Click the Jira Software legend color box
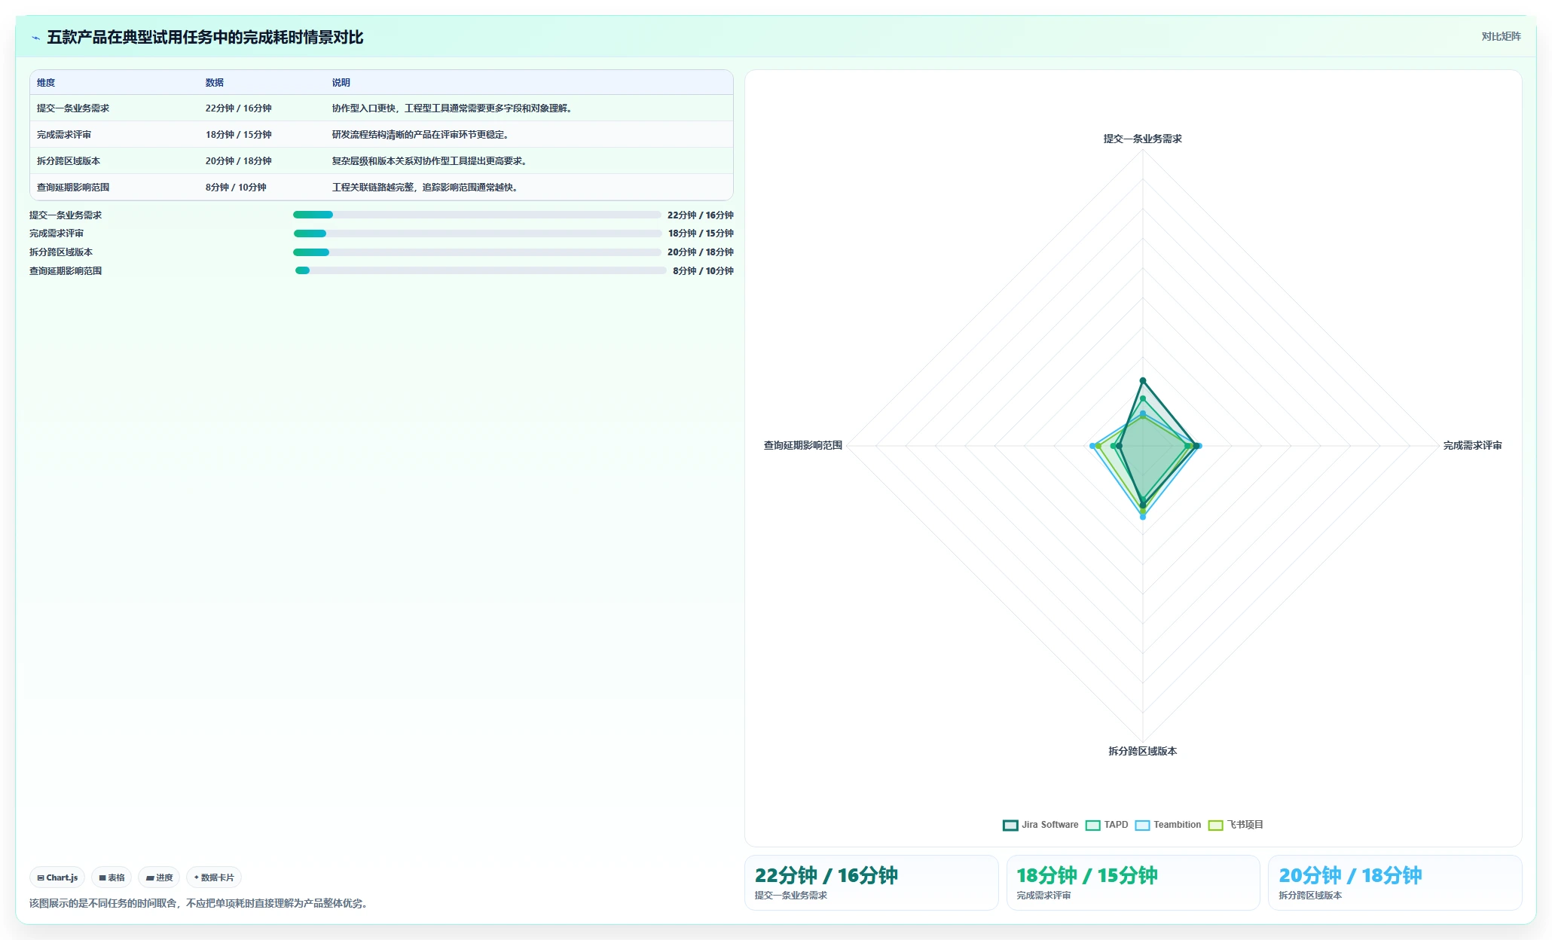Image resolution: width=1552 pixels, height=940 pixels. (x=1010, y=825)
